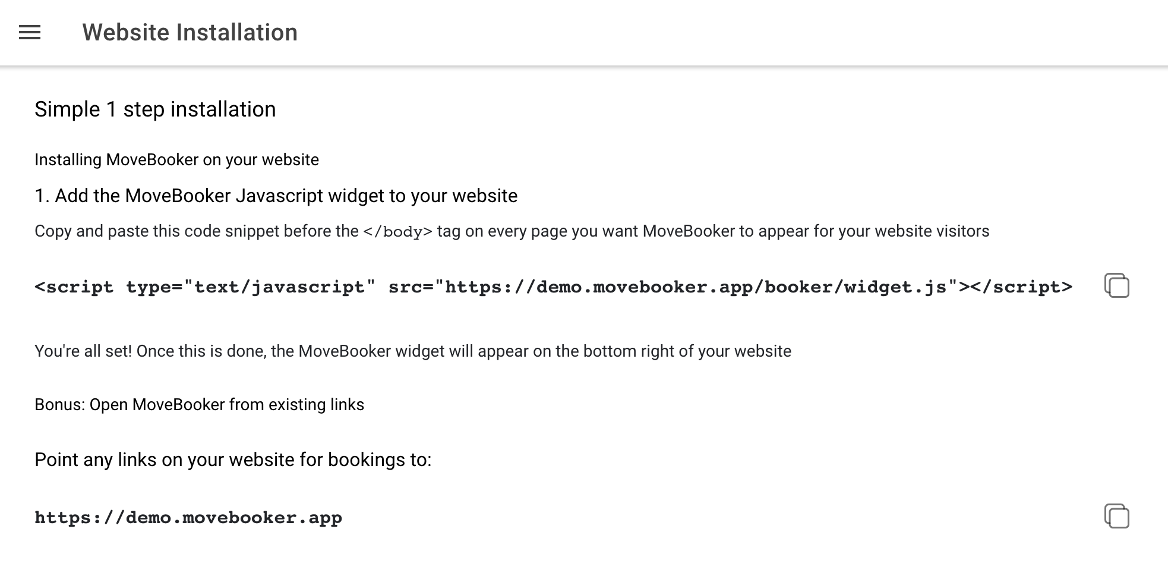Copy the widget script snippet to clipboard
This screenshot has height=579, width=1168.
1116,286
